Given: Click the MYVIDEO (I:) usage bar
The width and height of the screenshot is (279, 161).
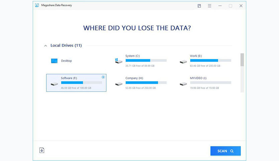Looking at the screenshot, I should (211, 82).
